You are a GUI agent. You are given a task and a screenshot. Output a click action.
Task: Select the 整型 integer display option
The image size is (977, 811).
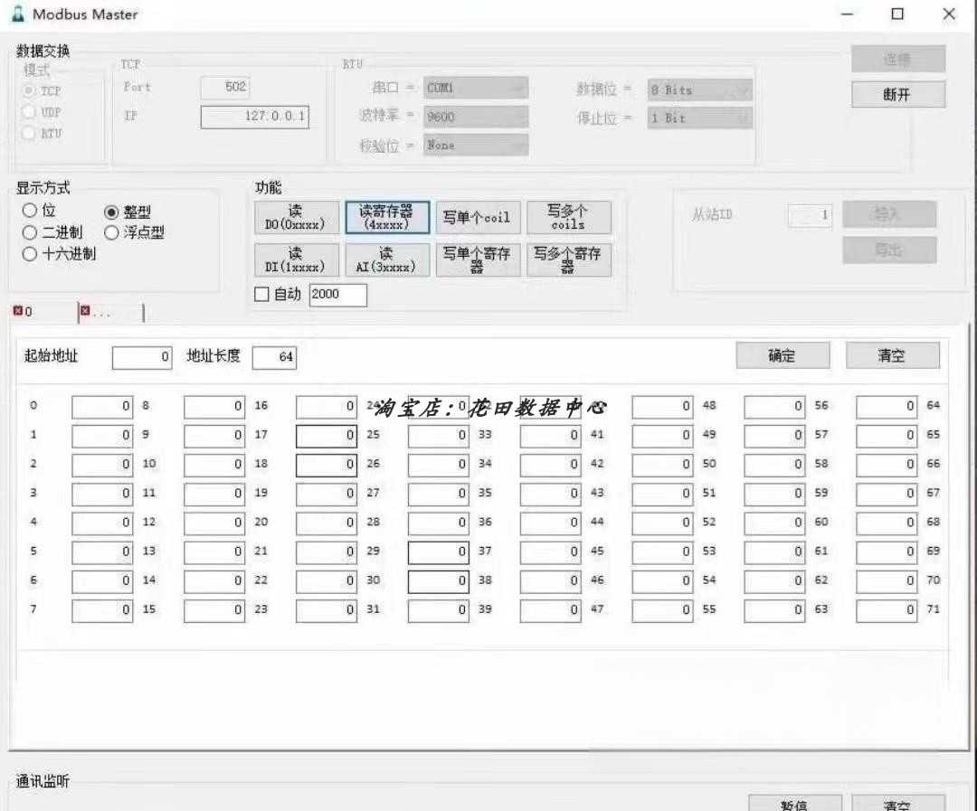coord(111,212)
